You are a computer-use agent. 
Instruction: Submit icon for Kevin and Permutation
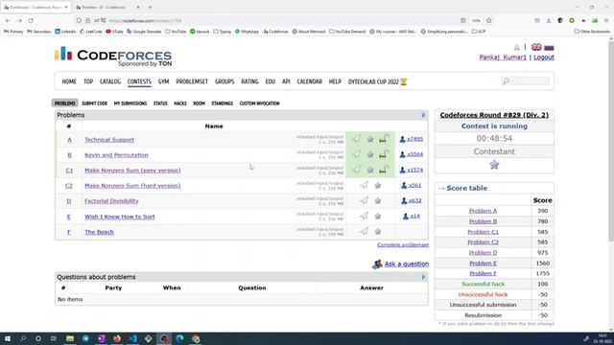356,154
